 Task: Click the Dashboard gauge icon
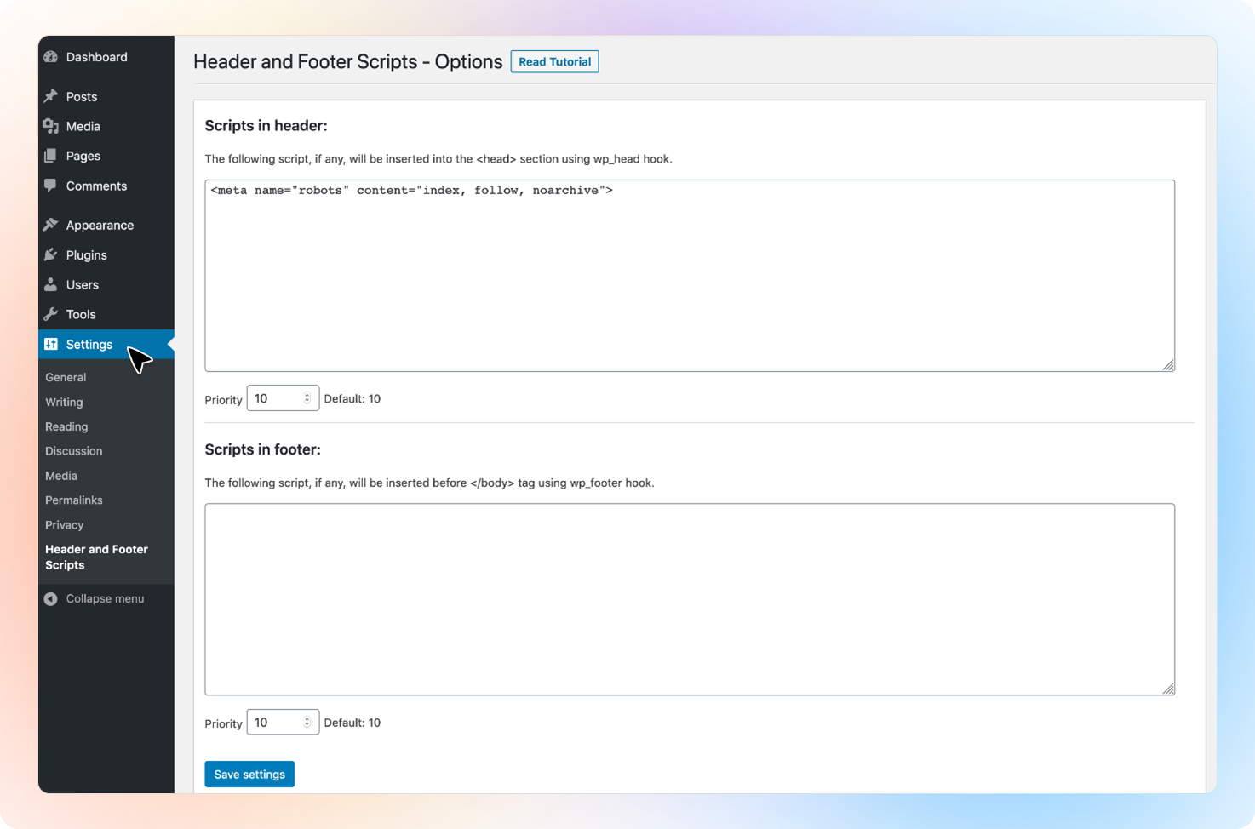click(x=51, y=57)
